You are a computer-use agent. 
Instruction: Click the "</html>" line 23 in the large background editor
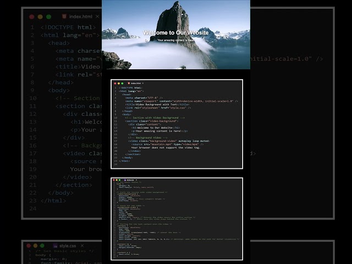[53, 201]
